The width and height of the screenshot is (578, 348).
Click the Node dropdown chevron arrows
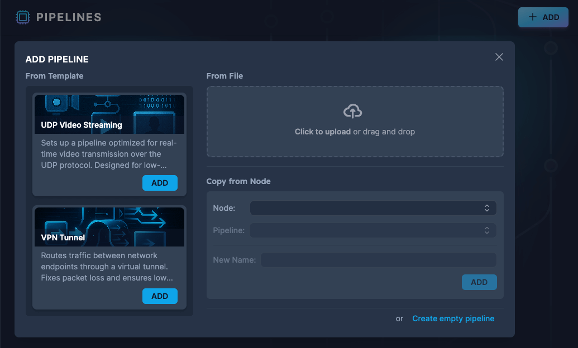point(487,208)
